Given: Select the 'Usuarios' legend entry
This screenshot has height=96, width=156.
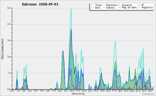Looking at the screenshot, I should coord(125,5).
